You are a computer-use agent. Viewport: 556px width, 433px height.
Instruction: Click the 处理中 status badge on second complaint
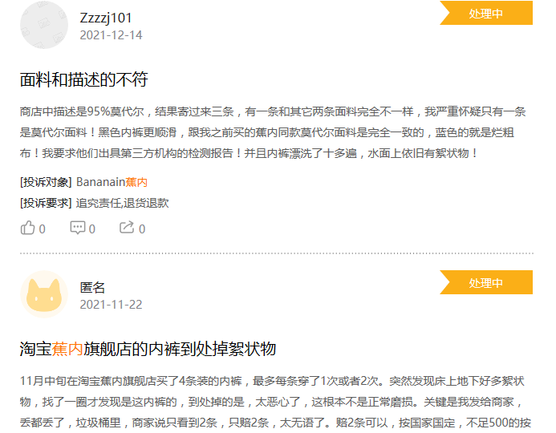[486, 282]
